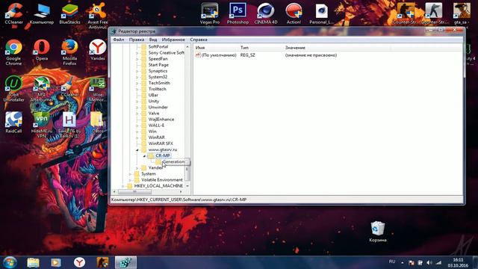The width and height of the screenshot is (478, 269).
Task: Open the Файл menu
Action: (119, 40)
